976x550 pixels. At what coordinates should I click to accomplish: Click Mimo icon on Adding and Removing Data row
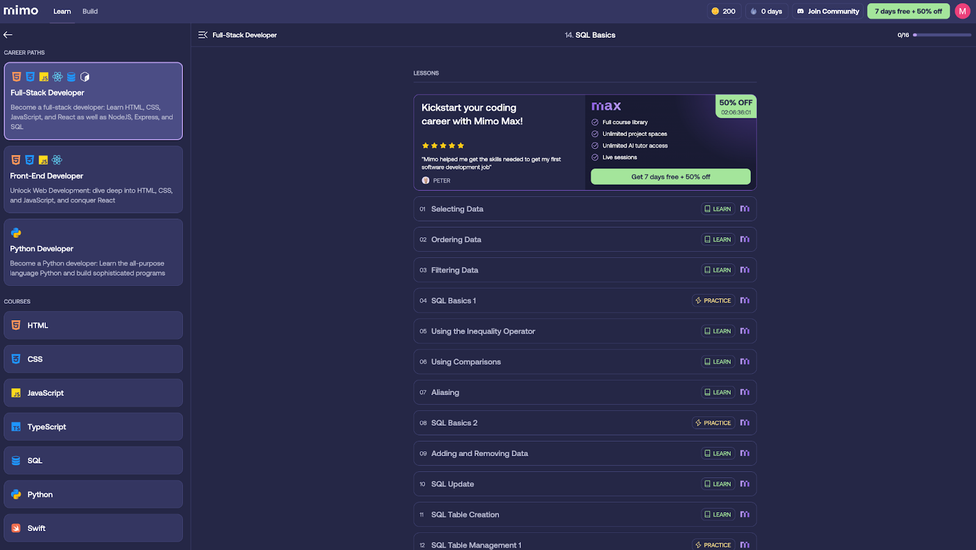coord(745,452)
